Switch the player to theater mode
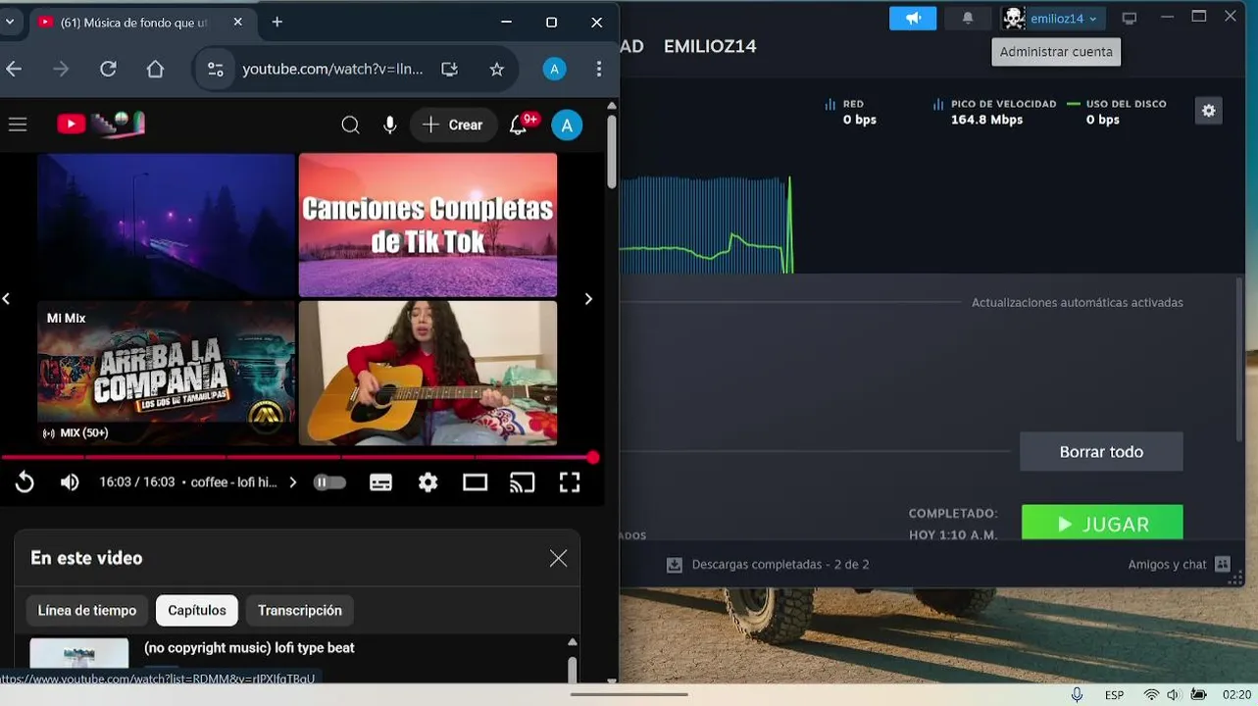 coord(476,482)
